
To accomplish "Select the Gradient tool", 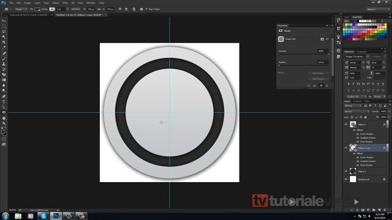I will pyautogui.click(x=4, y=80).
